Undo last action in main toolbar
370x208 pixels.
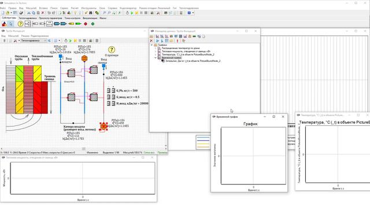coord(49,13)
